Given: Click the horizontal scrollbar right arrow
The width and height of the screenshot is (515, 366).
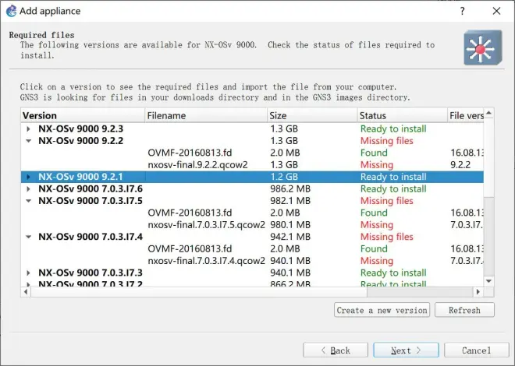Looking at the screenshot, I should pyautogui.click(x=478, y=291).
